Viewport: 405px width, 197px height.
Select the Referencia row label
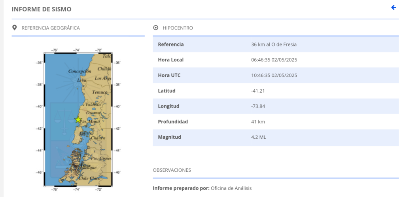click(x=171, y=44)
